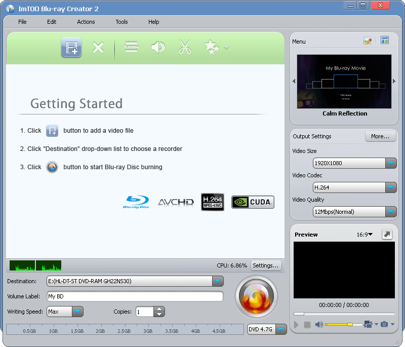Click the Audio track speaker icon
Image resolution: width=405 pixels, height=347 pixels.
pyautogui.click(x=158, y=47)
